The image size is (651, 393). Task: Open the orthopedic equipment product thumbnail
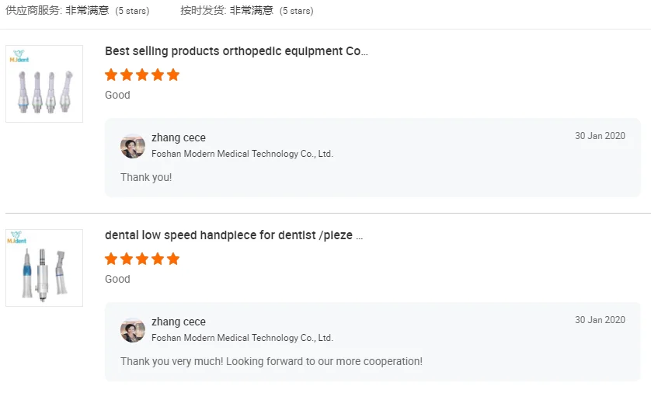(x=44, y=84)
